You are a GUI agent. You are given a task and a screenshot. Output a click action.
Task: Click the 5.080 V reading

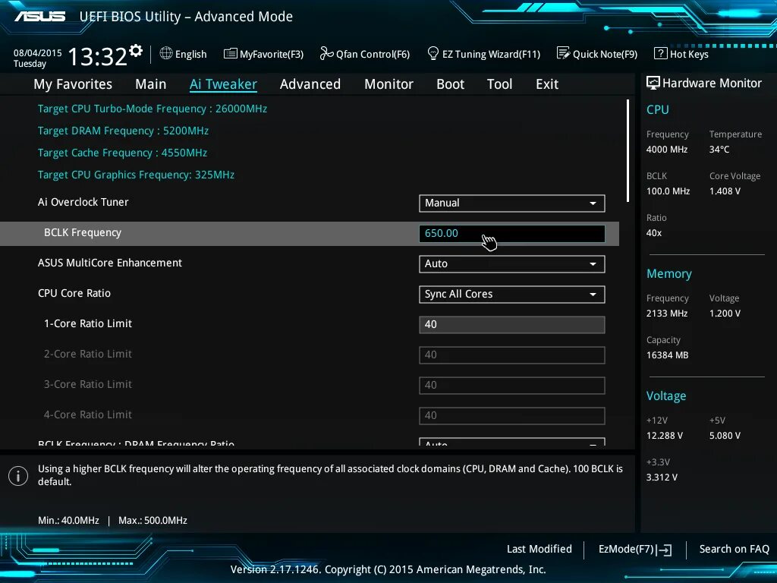tap(725, 436)
